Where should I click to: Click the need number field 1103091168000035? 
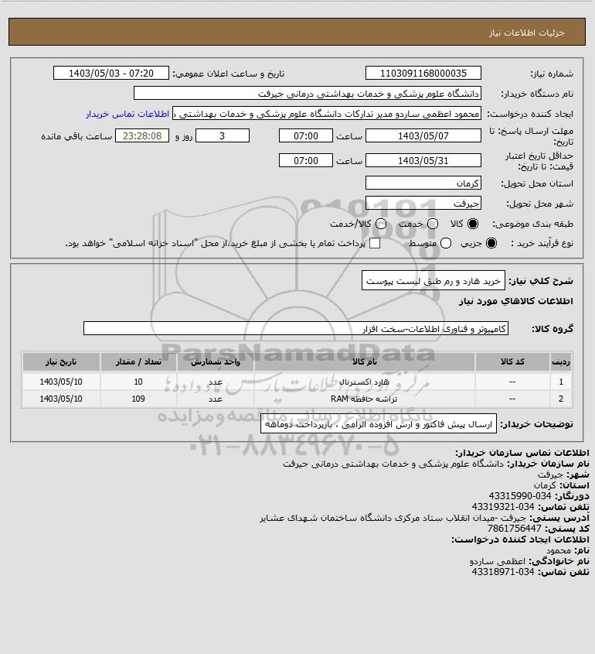pos(423,73)
